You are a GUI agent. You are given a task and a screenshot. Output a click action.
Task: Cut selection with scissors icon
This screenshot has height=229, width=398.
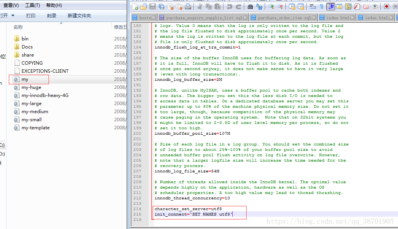click(200, 7)
